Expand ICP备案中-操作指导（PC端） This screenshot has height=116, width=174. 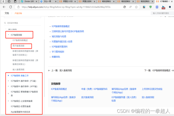click(x=9, y=81)
